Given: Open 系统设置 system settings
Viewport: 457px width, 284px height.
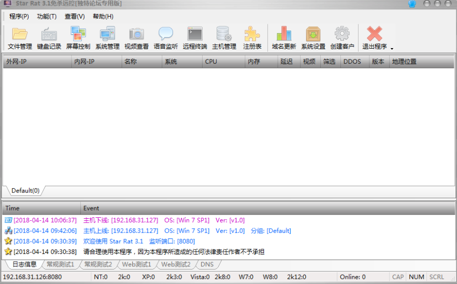Looking at the screenshot, I should [x=313, y=38].
